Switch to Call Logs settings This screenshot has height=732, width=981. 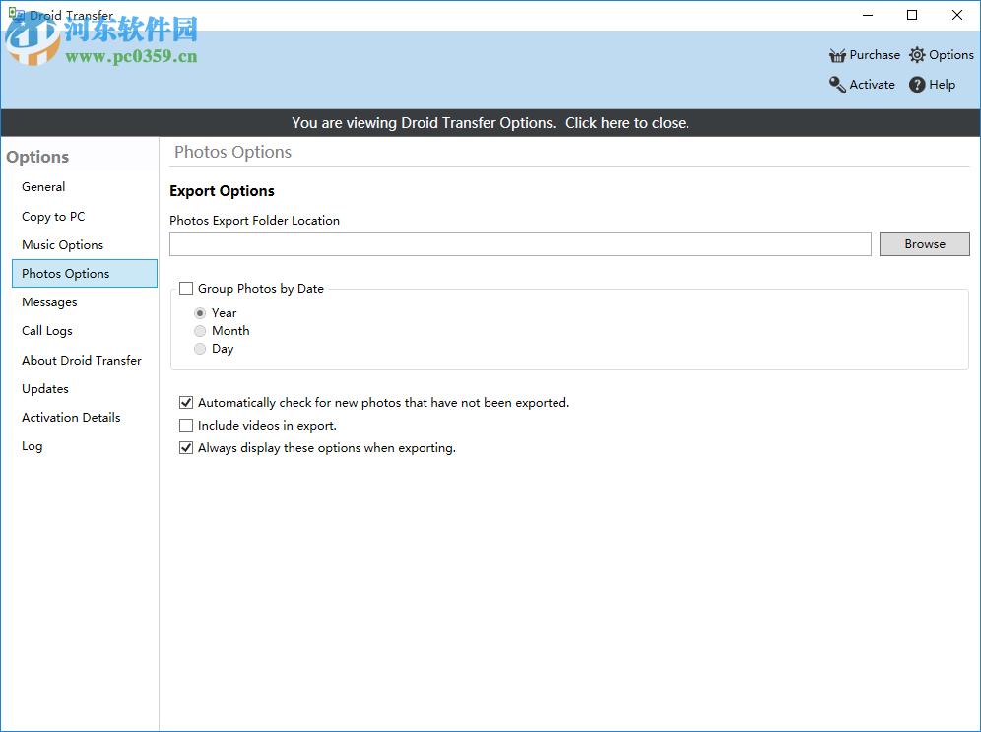pyautogui.click(x=46, y=330)
